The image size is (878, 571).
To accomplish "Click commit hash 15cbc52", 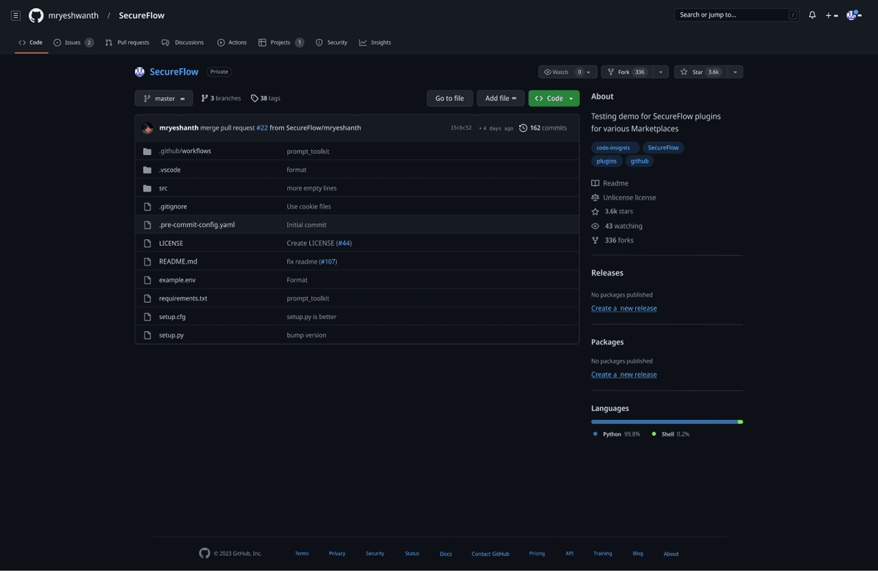I will click(461, 128).
